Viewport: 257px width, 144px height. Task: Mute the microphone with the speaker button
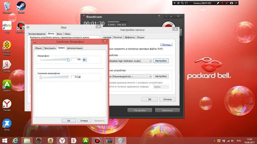[85, 60]
